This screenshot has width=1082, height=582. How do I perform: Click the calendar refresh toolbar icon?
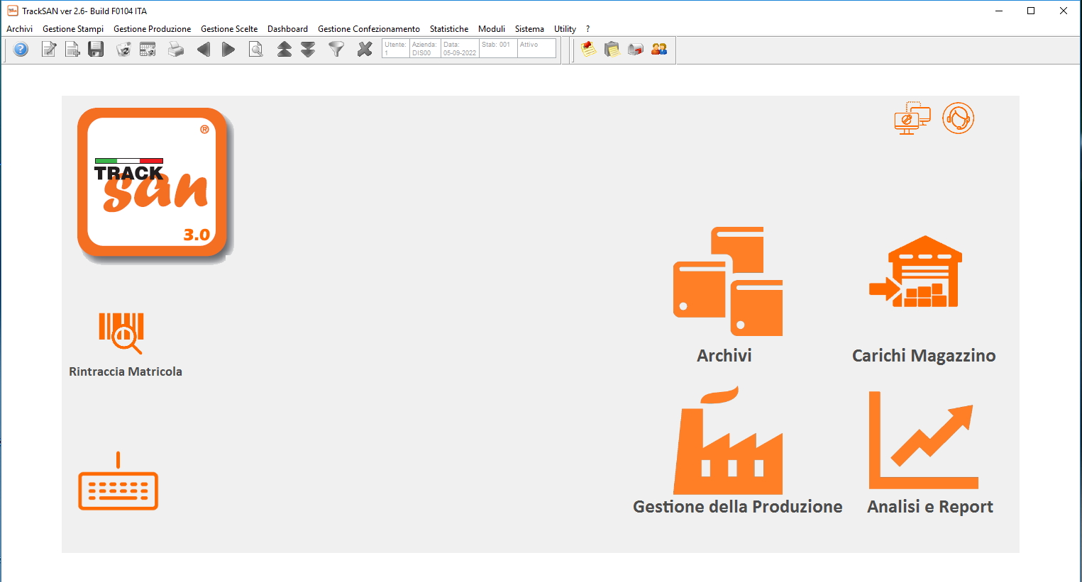[x=148, y=49]
